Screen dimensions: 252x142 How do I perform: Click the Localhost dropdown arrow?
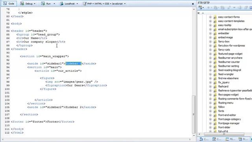[77, 4]
